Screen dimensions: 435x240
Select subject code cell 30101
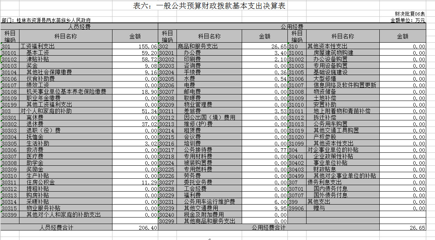(10, 53)
